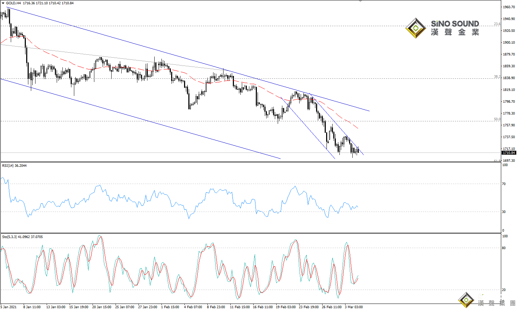
Task: Select the 38.2 Fibonacci level label
Action: [497, 77]
